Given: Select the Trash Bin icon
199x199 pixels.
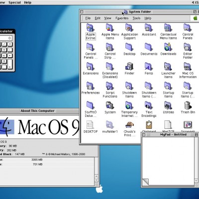Looking at the screenshot, I should point(188,105).
